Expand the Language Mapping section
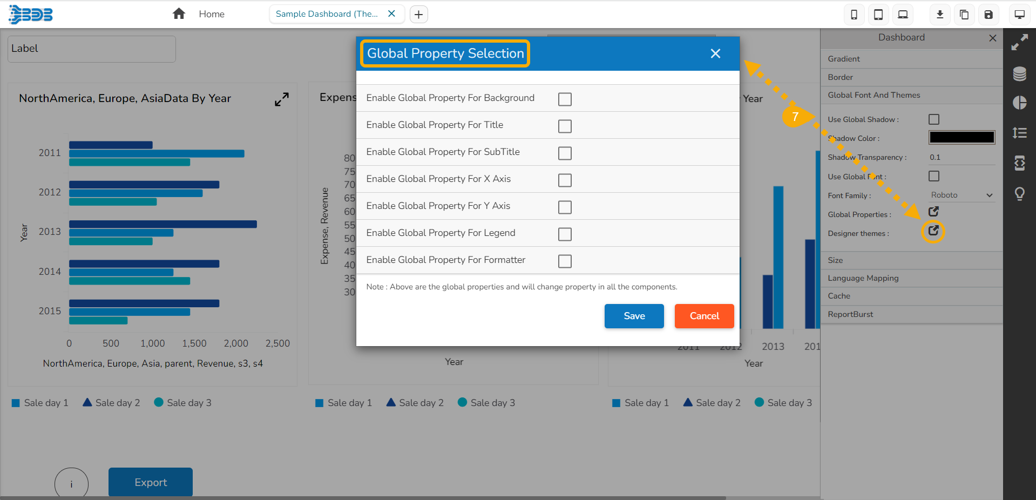Image resolution: width=1036 pixels, height=500 pixels. (911, 278)
